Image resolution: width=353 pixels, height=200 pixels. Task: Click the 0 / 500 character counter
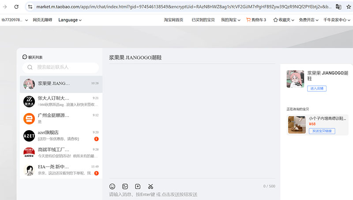tap(269, 186)
